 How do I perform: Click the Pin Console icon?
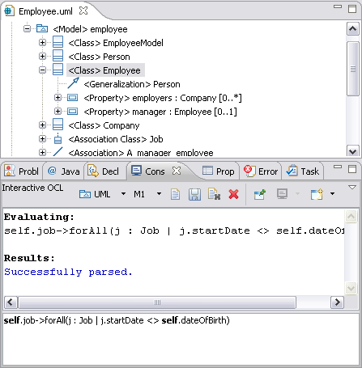click(x=260, y=194)
